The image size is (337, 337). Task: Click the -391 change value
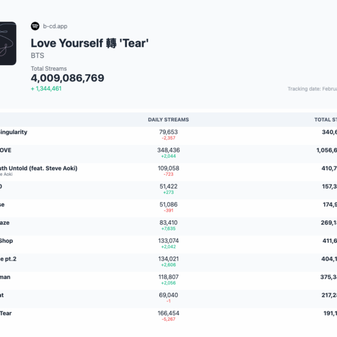tap(168, 211)
